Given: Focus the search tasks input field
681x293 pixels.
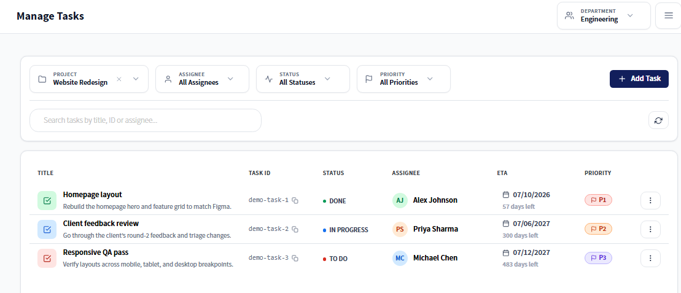Looking at the screenshot, I should 146,120.
